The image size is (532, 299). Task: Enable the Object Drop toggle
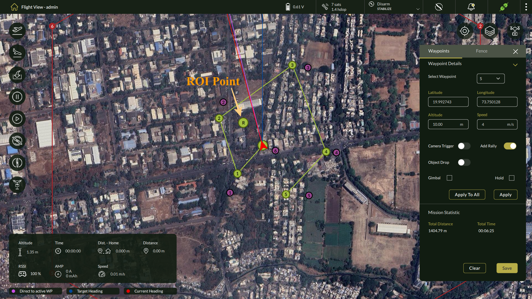(x=464, y=162)
